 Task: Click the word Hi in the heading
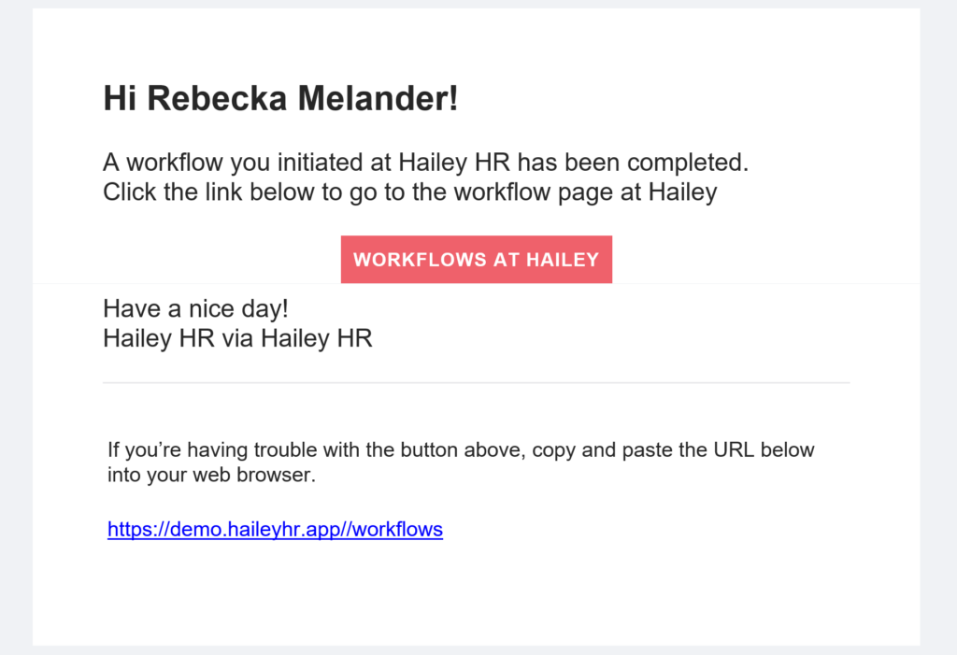point(120,98)
